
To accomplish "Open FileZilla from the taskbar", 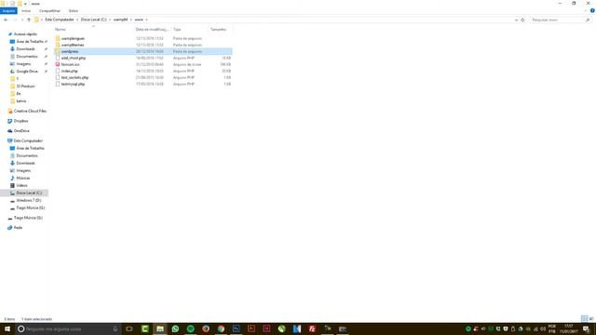I will [x=312, y=328].
